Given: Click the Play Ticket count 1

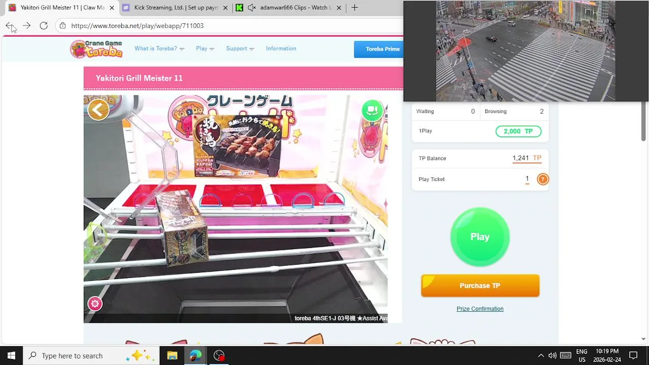Looking at the screenshot, I should tap(527, 179).
